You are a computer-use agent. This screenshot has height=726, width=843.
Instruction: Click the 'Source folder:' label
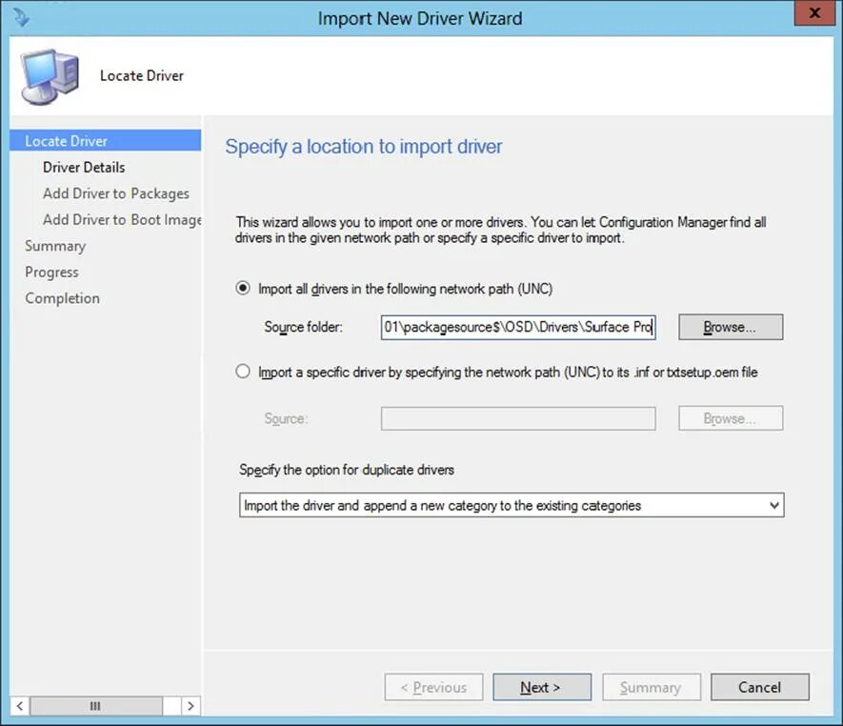(x=303, y=327)
